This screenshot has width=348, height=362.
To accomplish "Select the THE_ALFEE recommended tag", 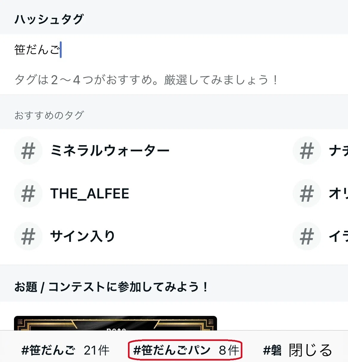I will coord(90,193).
